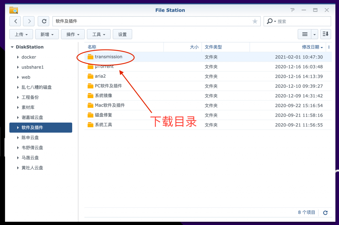
Task: Select the 素材库 shared folder
Action: [x=28, y=107]
